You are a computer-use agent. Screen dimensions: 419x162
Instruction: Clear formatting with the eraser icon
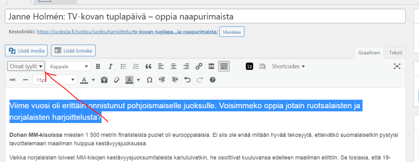click(x=117, y=80)
